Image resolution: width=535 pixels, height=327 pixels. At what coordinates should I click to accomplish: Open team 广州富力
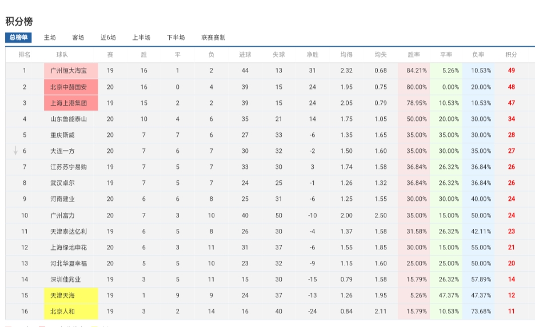tap(62, 215)
